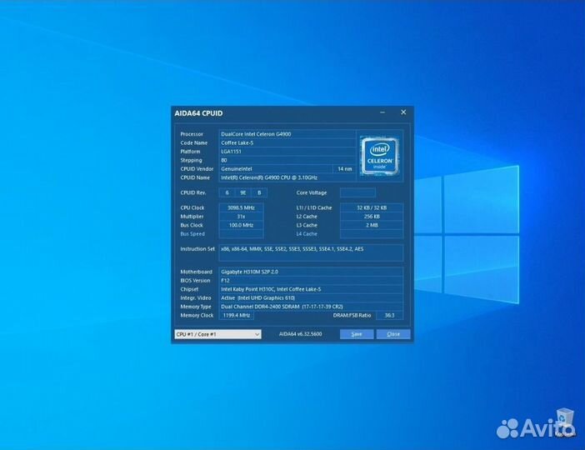Image resolution: width=585 pixels, height=450 pixels.
Task: Click the Integr. Video value Intel UHD Graphics 610
Action: 311,297
